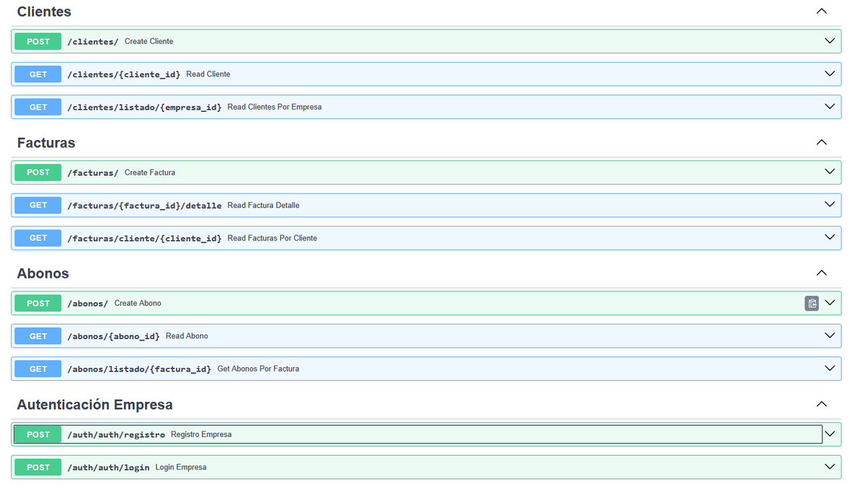
Task: Open the /facturas/ path link
Action: point(93,172)
